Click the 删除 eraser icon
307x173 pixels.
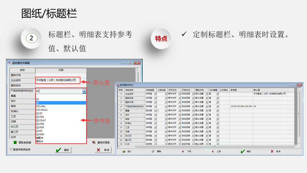coord(153,151)
